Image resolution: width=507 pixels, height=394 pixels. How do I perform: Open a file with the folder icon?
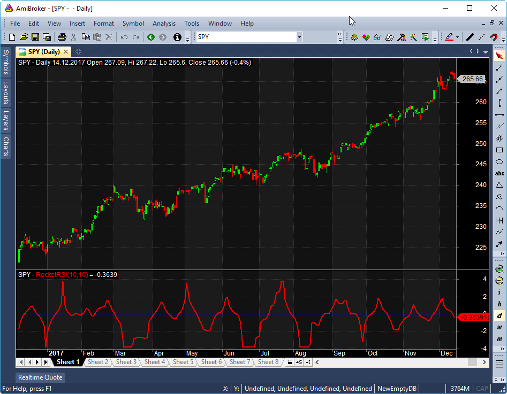point(24,37)
